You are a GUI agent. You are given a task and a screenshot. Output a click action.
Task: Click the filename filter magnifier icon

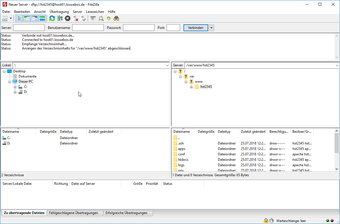point(101,18)
